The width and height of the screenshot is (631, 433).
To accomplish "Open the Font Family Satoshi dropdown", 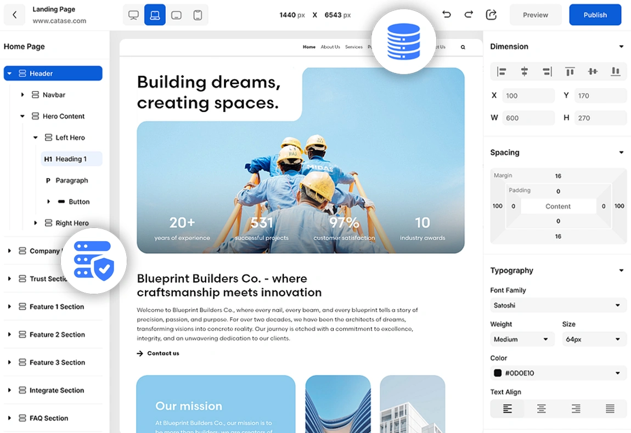I will 558,305.
